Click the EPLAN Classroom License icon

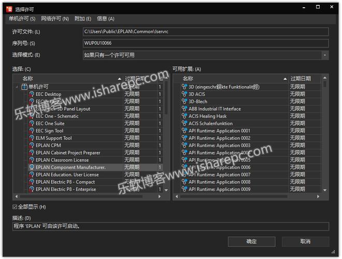tap(32, 160)
